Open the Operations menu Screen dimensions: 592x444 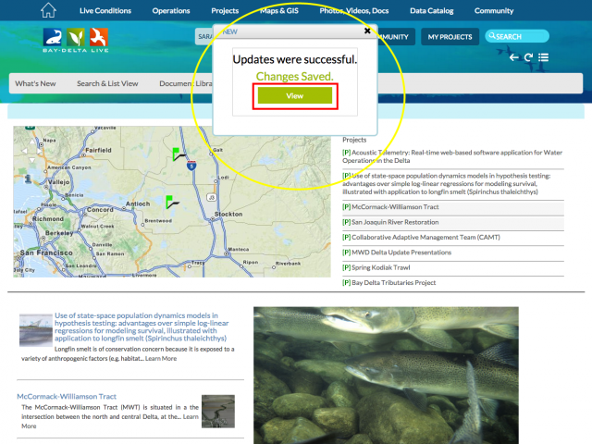(171, 11)
